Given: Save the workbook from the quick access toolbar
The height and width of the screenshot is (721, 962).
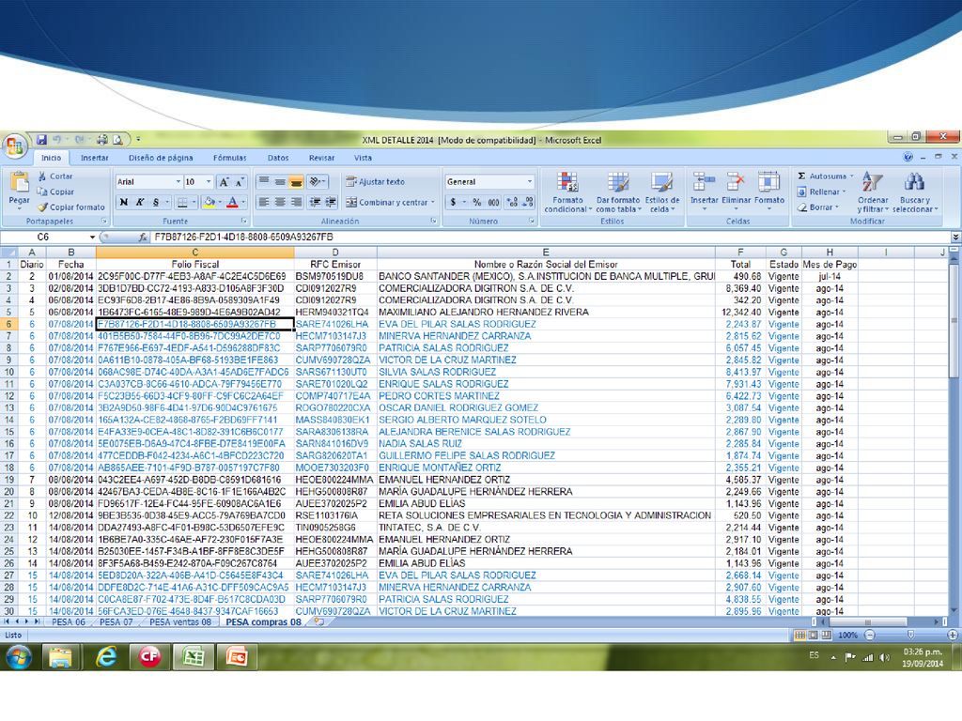Looking at the screenshot, I should [x=41, y=140].
